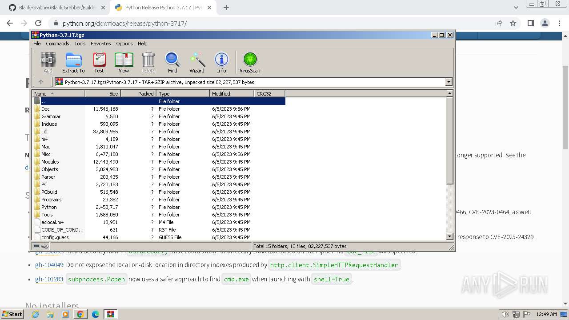Click the Chrome address bar URL
This screenshot has width=569, height=320.
click(x=124, y=23)
